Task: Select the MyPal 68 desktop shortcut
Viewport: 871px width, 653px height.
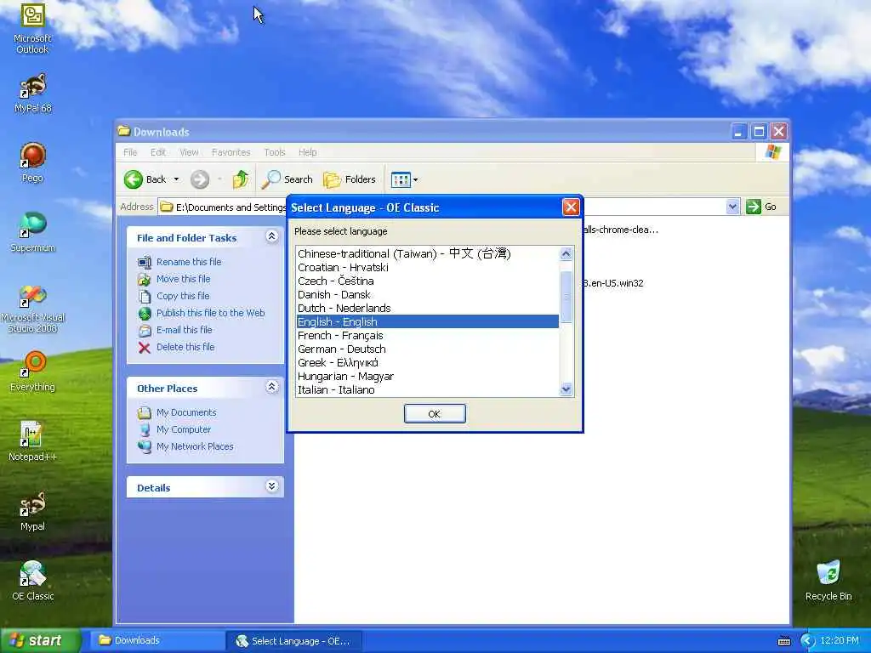Action: pyautogui.click(x=33, y=93)
